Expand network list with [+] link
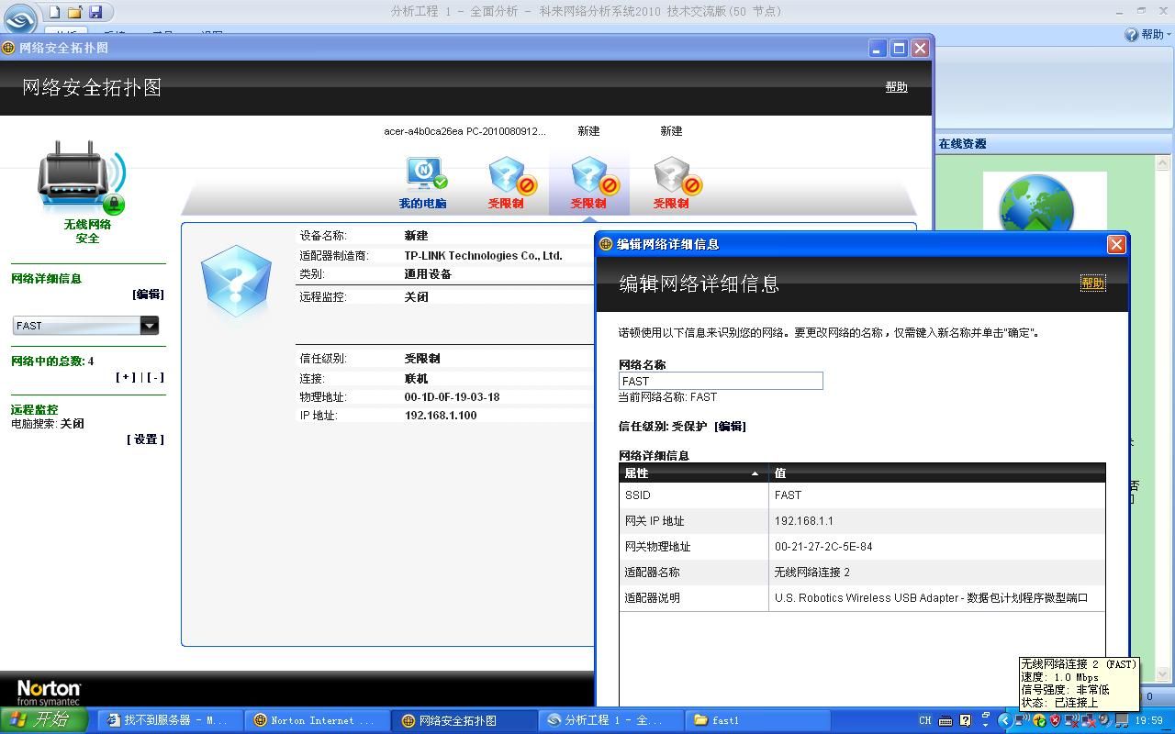This screenshot has height=734, width=1175. pyautogui.click(x=126, y=377)
